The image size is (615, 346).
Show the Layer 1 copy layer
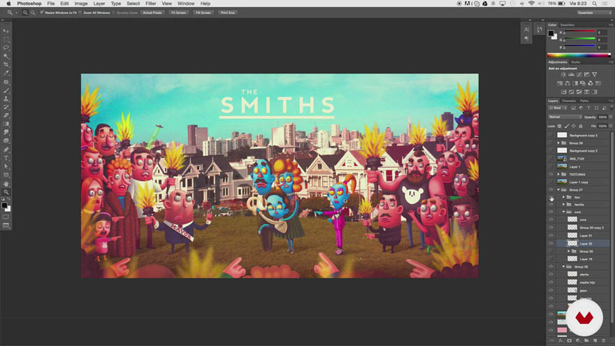(551, 182)
